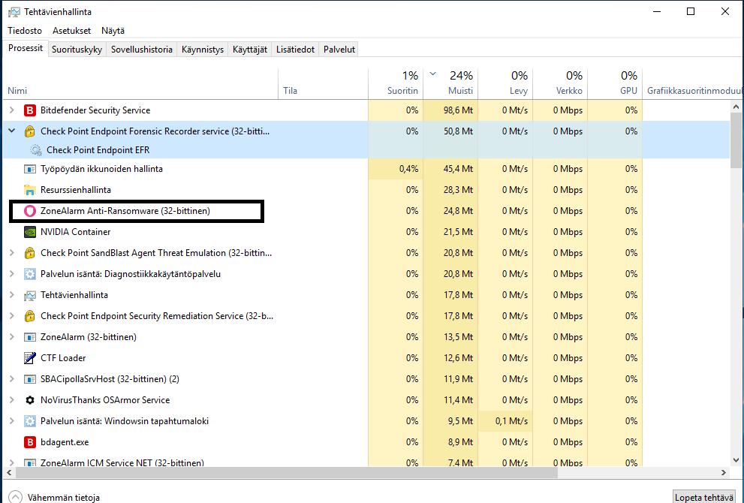The image size is (744, 503).
Task: Click the CTF Loader pen icon
Action: coord(30,358)
